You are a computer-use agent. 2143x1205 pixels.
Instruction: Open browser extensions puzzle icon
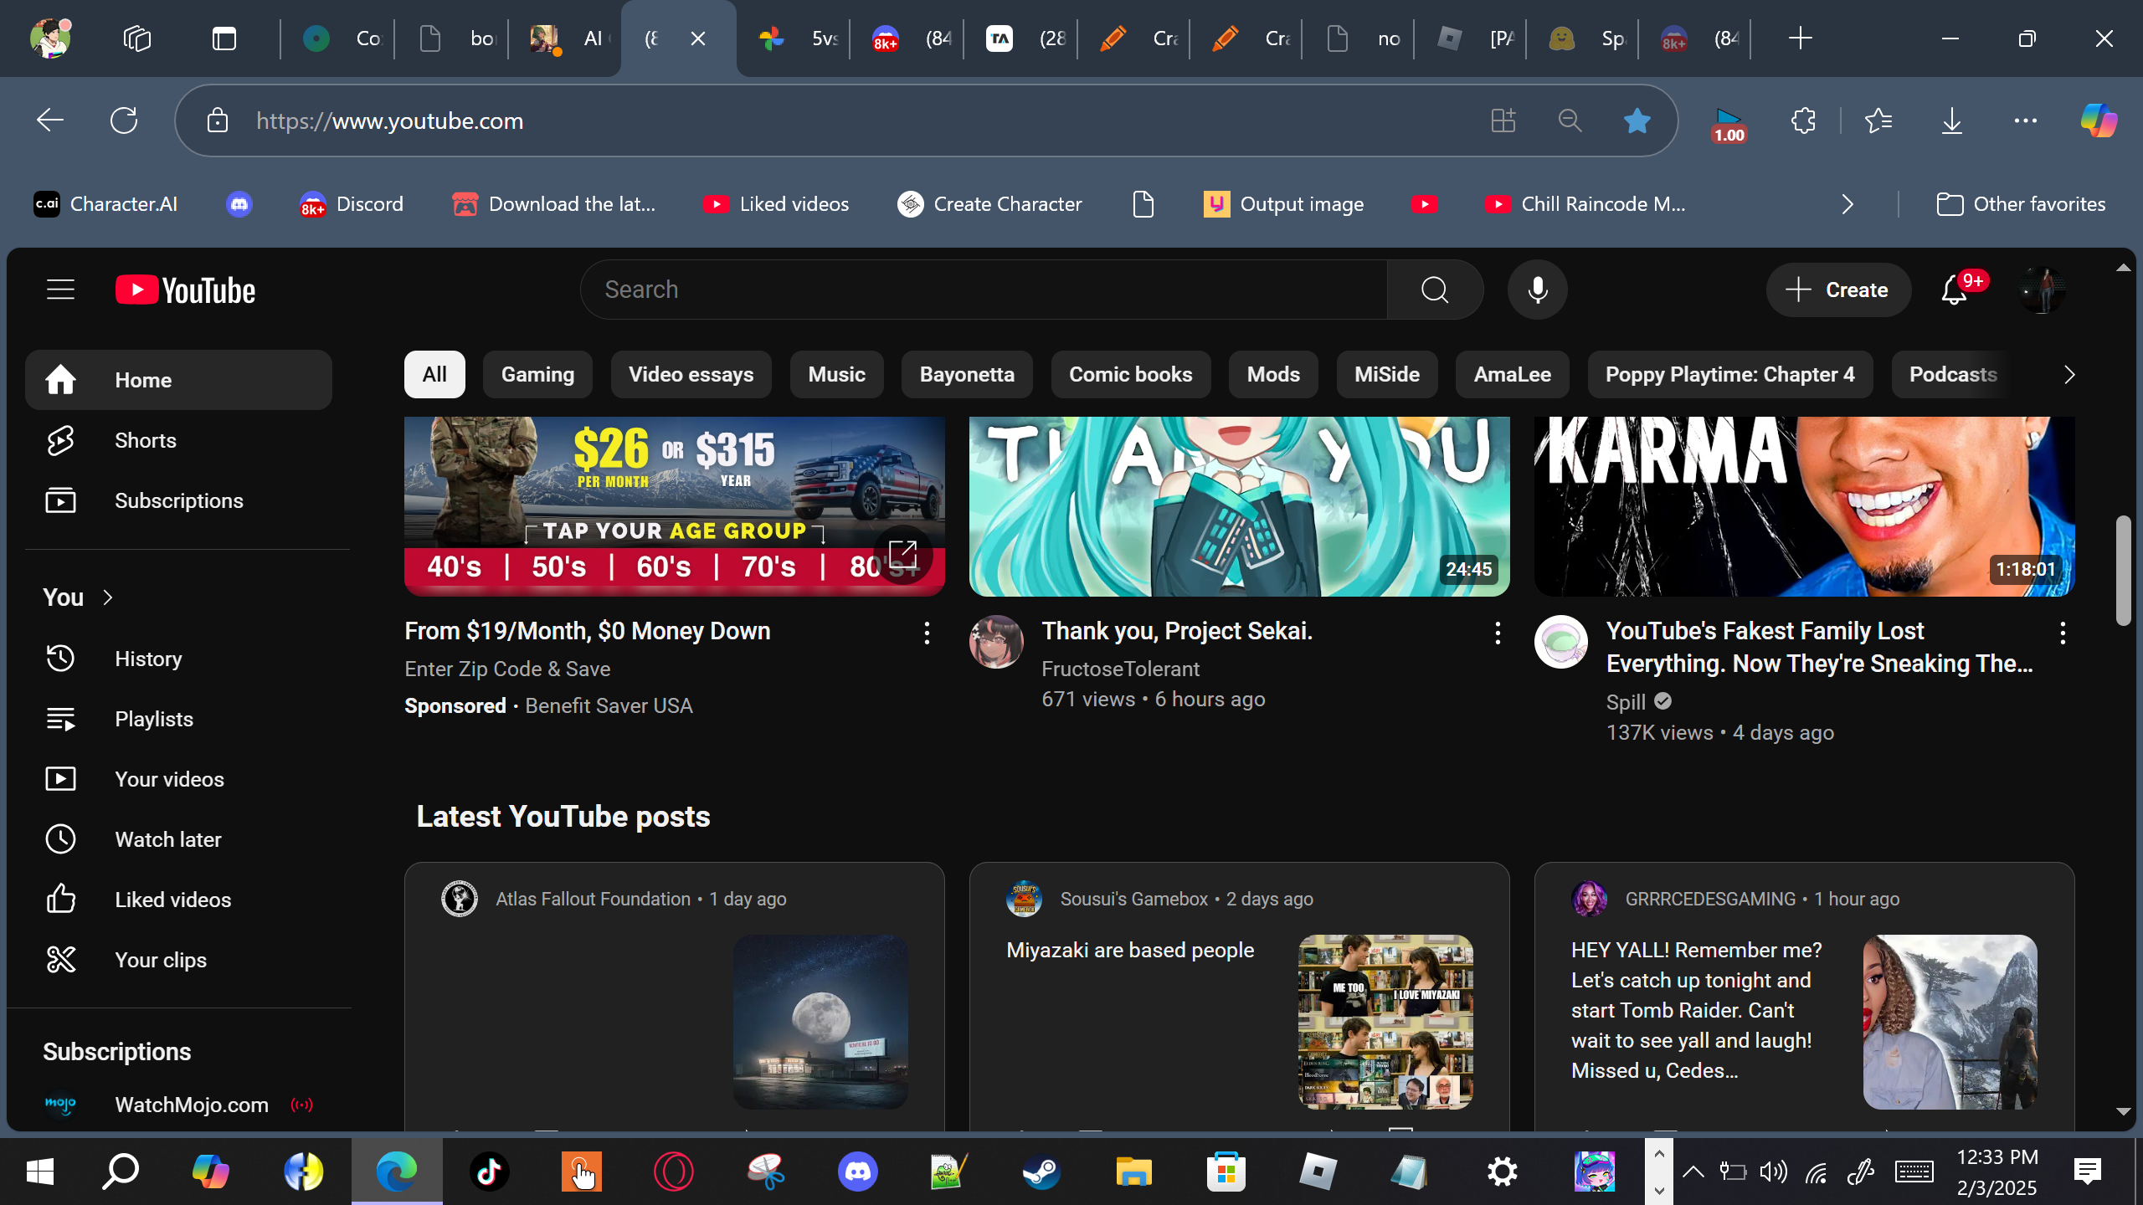coord(1803,120)
